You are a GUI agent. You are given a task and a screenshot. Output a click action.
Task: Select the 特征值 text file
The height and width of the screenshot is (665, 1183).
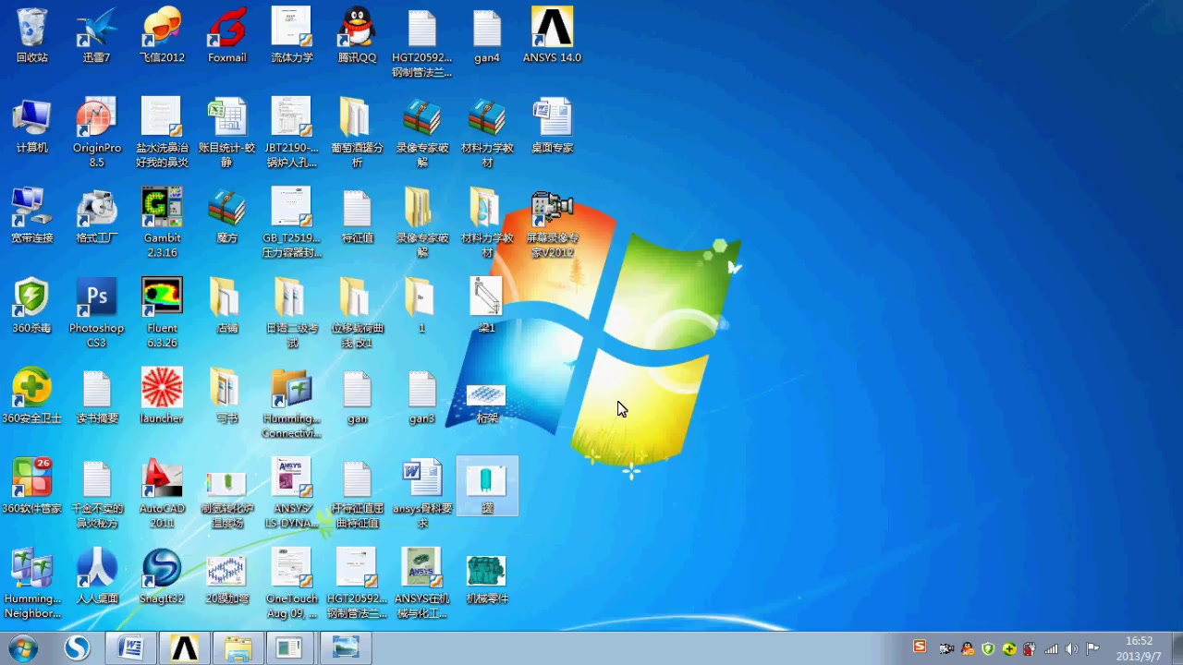point(357,218)
